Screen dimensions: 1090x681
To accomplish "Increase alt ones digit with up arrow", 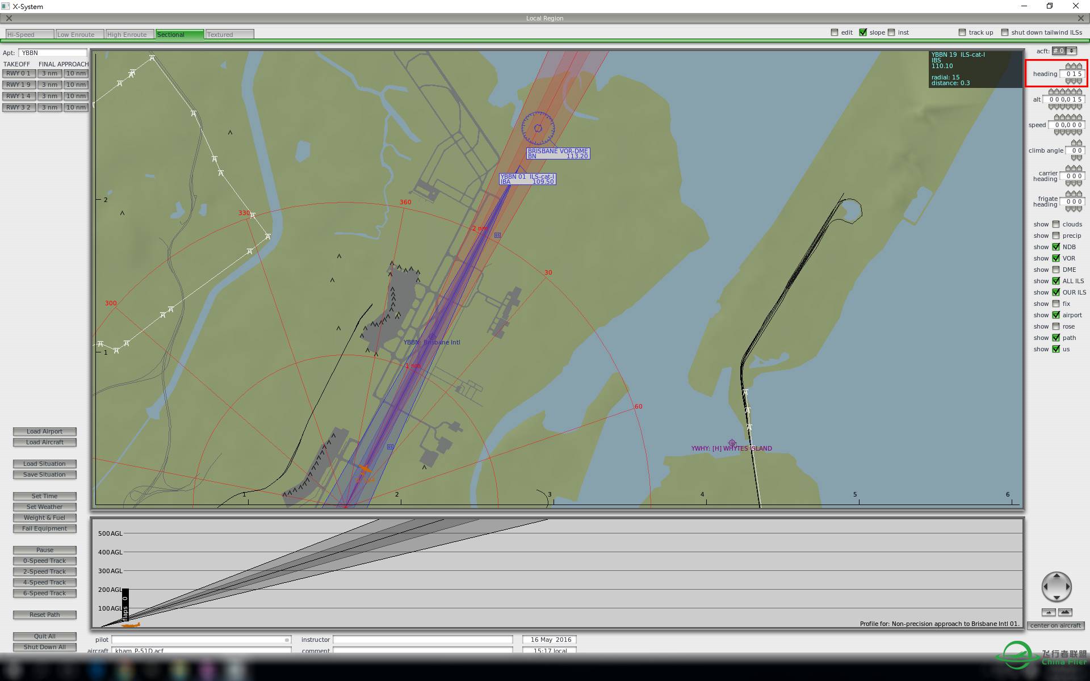I will [1079, 92].
